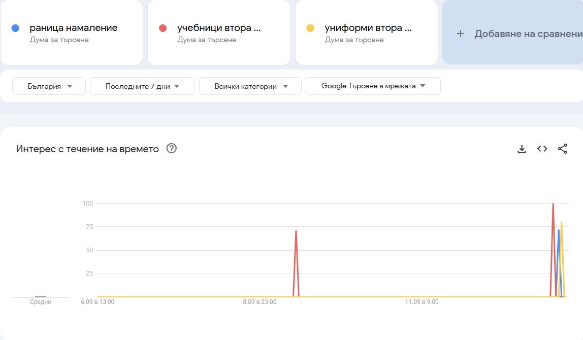583x340 pixels.
Task: Click the униформи втора search term card
Action: (366, 33)
